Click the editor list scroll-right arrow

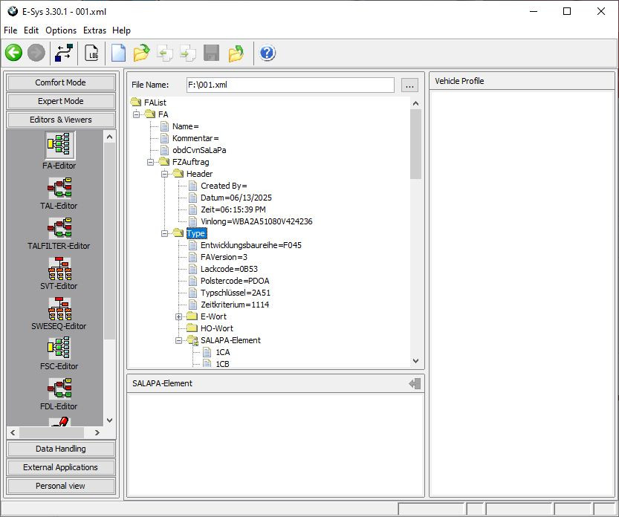point(97,432)
